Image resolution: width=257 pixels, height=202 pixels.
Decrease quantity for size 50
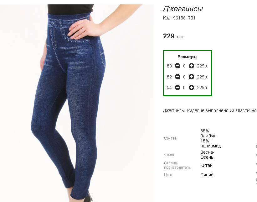point(177,66)
